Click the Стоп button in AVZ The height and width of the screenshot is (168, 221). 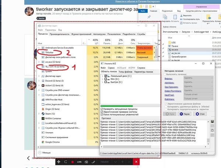(200, 114)
